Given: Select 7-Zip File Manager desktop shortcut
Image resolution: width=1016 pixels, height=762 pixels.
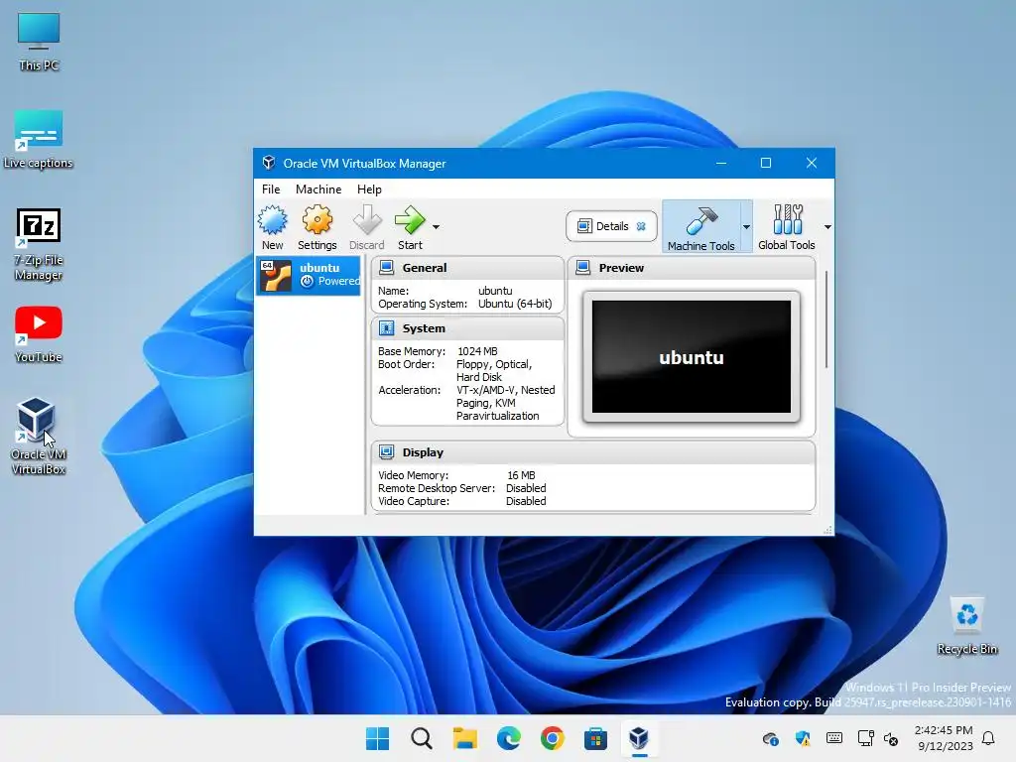Looking at the screenshot, I should click(39, 244).
